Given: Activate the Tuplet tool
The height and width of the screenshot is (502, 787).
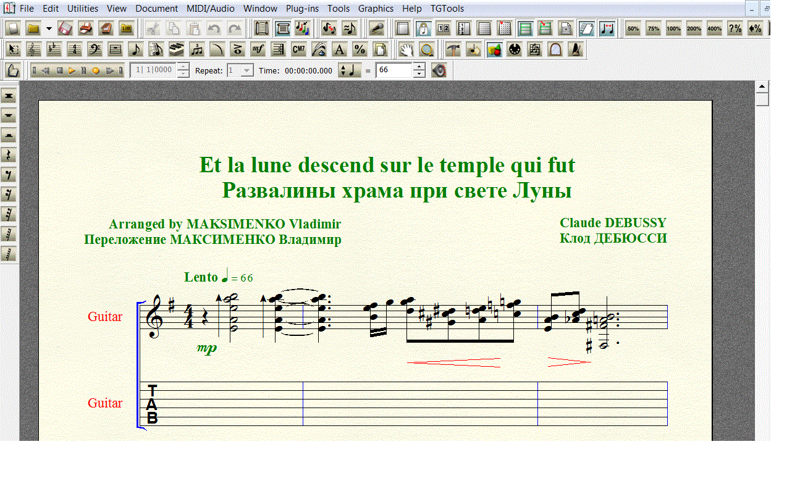Looking at the screenshot, I should coord(196,50).
